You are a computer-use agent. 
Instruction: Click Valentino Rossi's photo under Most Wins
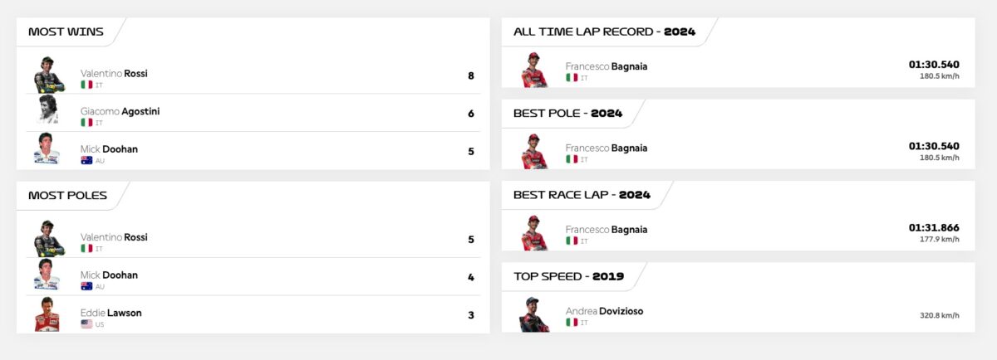click(x=49, y=75)
